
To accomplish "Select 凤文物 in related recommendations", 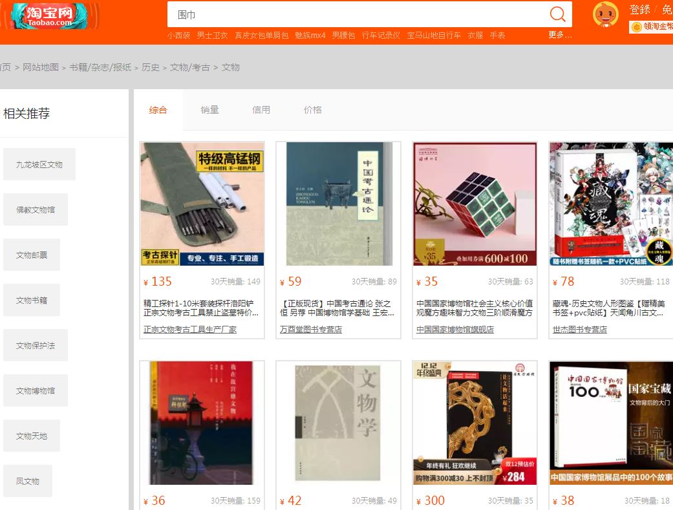I will (27, 481).
